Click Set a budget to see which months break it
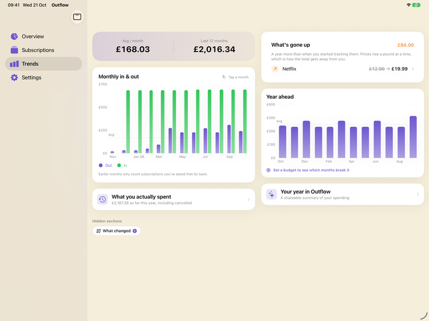 click(311, 170)
